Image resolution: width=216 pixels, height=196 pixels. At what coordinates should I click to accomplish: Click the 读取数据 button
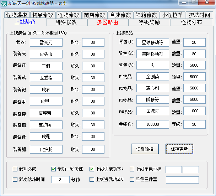145,149
